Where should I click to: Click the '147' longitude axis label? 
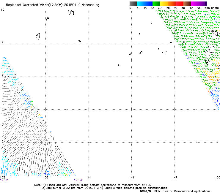(x=175, y=178)
